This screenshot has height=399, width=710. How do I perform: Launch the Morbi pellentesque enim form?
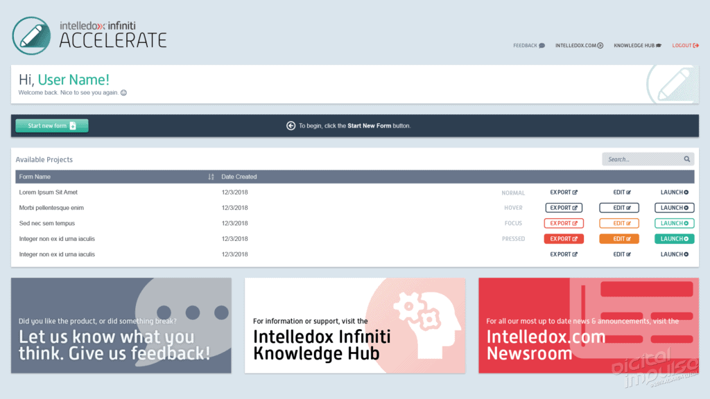[674, 208]
